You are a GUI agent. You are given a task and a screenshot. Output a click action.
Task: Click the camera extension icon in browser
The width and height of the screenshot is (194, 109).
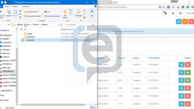click(178, 7)
